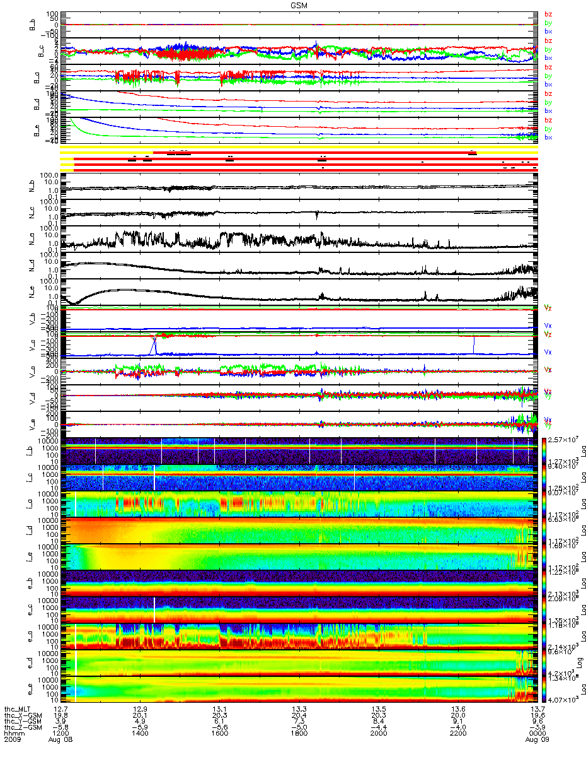
Task: Click the by legend of B_c panel
Action: coord(548,49)
